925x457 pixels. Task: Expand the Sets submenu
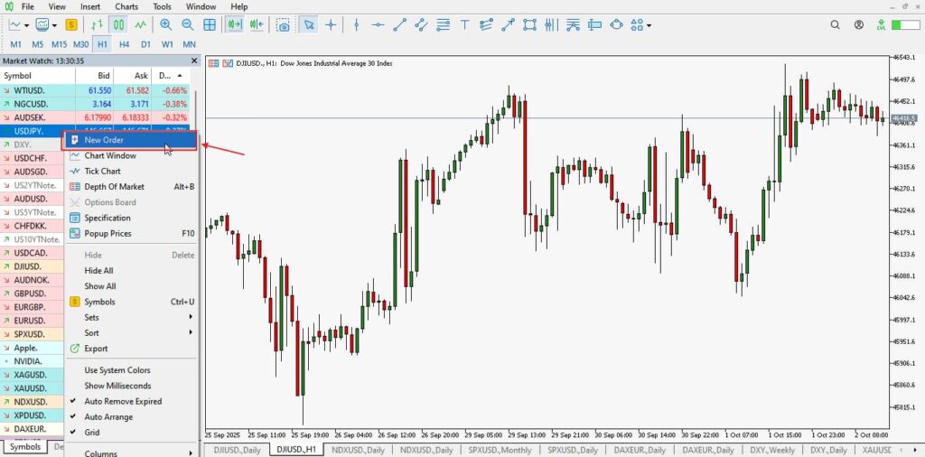[191, 318]
